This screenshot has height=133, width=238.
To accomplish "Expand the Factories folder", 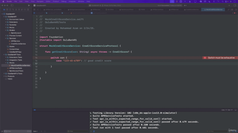I will (x=6, y=25).
